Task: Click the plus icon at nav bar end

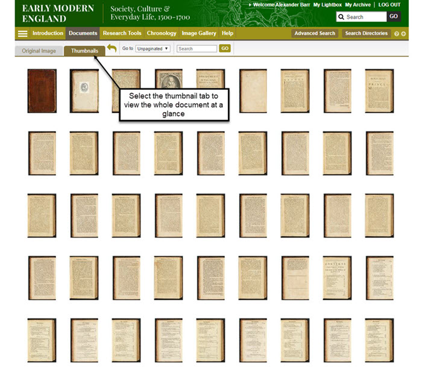Action: tap(403, 34)
